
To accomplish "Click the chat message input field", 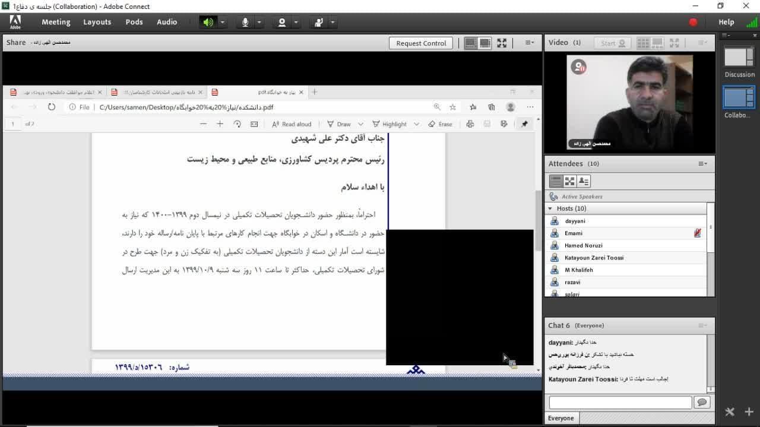I will point(620,402).
